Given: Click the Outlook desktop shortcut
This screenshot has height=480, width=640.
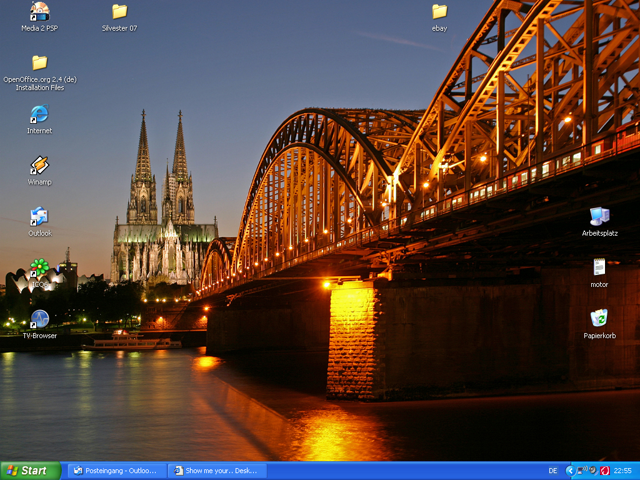Looking at the screenshot, I should (39, 217).
